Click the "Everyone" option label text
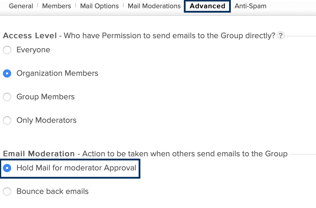Image resolution: width=316 pixels, height=208 pixels. coord(33,50)
